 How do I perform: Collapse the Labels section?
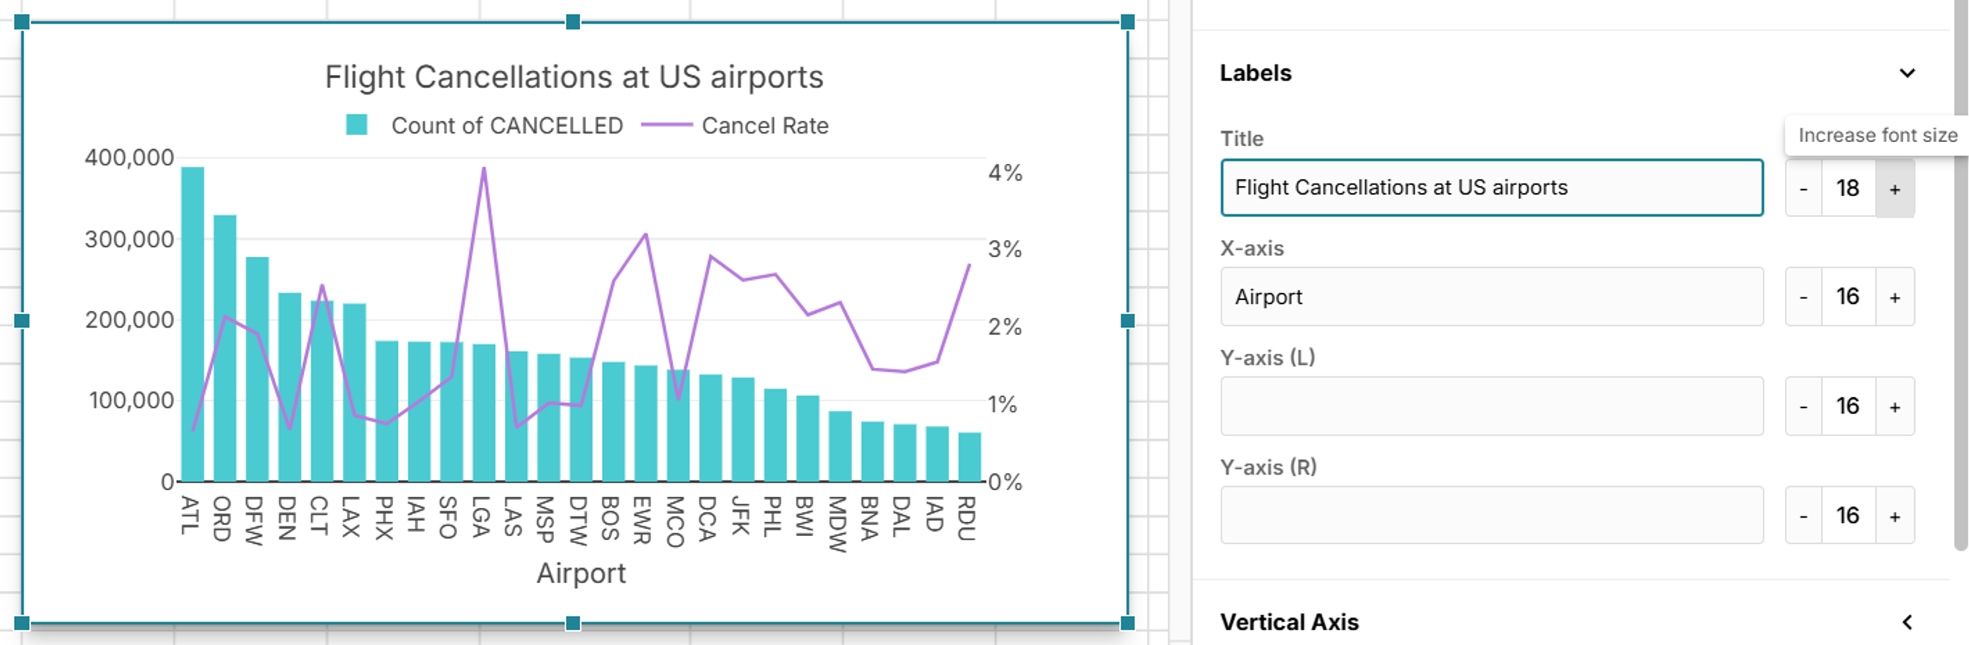[x=1907, y=73]
